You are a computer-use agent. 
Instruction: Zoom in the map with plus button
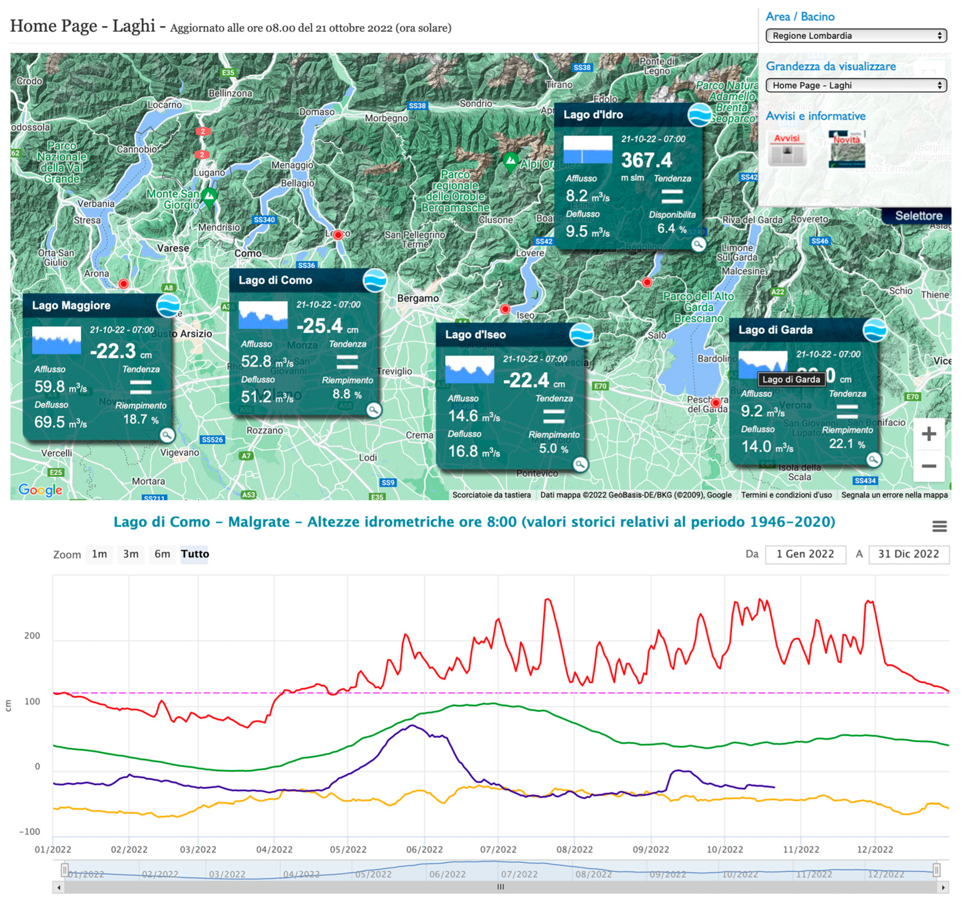pyautogui.click(x=929, y=434)
